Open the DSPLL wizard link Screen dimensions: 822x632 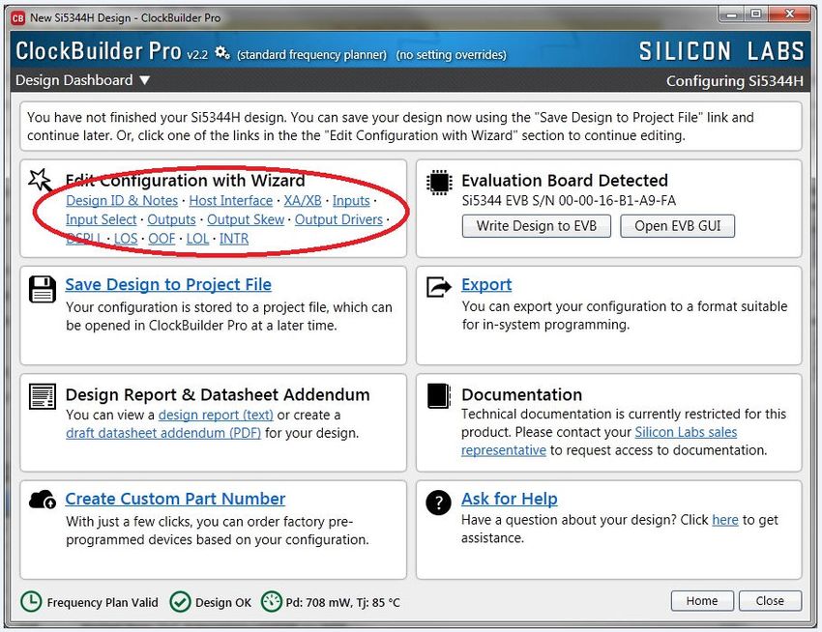point(84,239)
